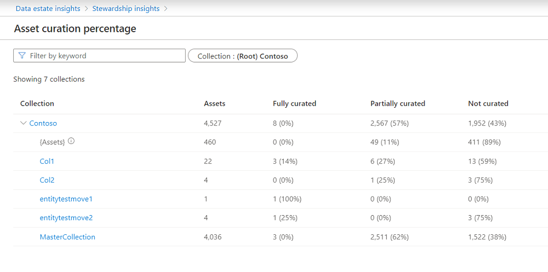The image size is (548, 272).
Task: Click the filter funnel icon
Action: click(22, 56)
